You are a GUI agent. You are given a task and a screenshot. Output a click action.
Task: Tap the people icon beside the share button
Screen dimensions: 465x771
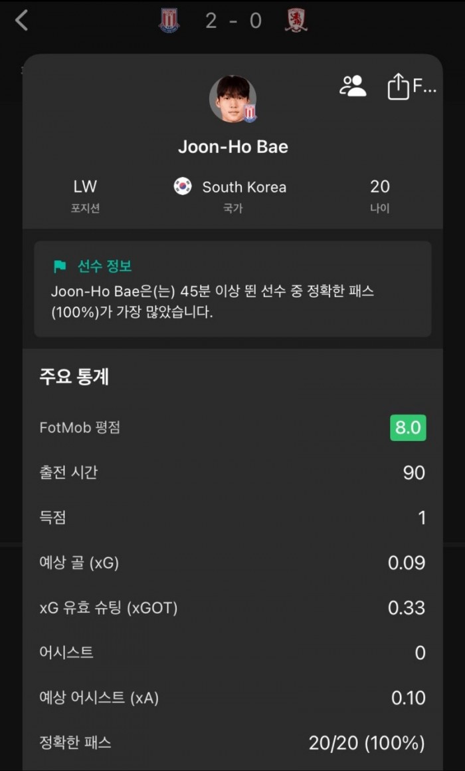point(353,86)
